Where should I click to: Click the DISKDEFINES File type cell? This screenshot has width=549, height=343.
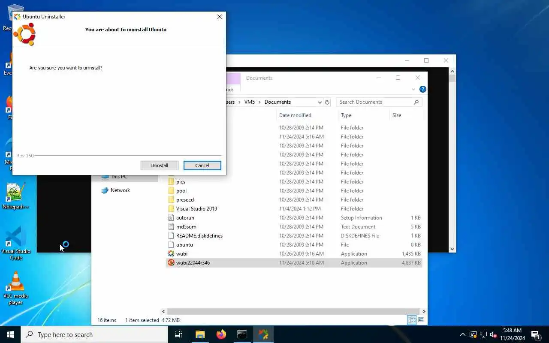point(360,236)
